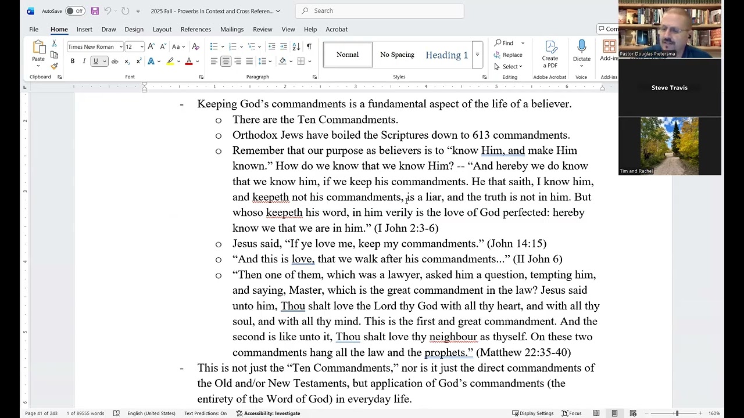Switch to the Insert tab
This screenshot has height=418, width=744.
point(84,29)
